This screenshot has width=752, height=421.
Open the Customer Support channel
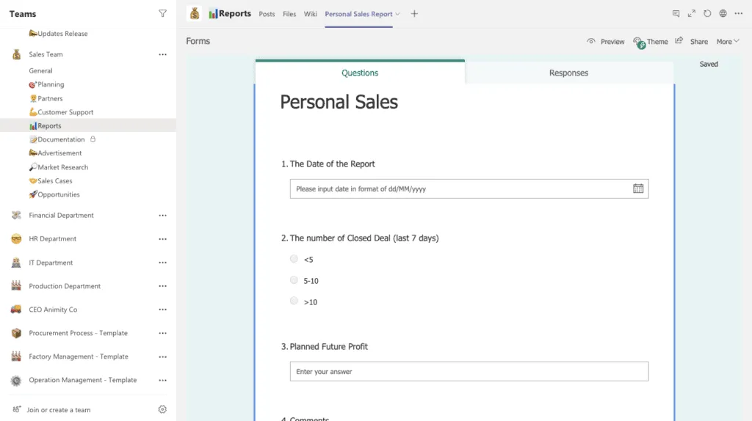pyautogui.click(x=61, y=112)
